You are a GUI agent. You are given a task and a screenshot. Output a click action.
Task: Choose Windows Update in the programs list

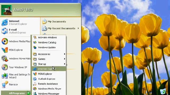[x=49, y=47]
